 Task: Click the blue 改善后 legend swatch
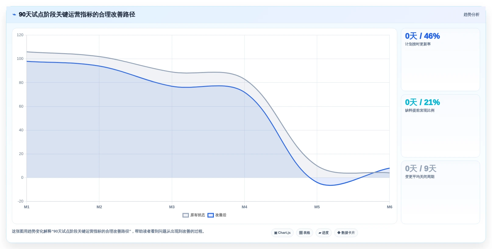pyautogui.click(x=211, y=215)
